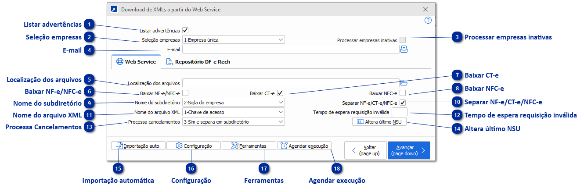Proceed with Avançar (page down) button
This screenshot has height=192, width=584.
point(409,150)
